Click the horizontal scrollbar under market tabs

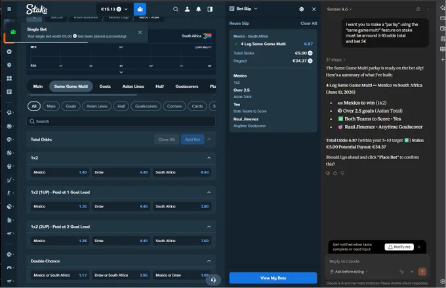83,95
